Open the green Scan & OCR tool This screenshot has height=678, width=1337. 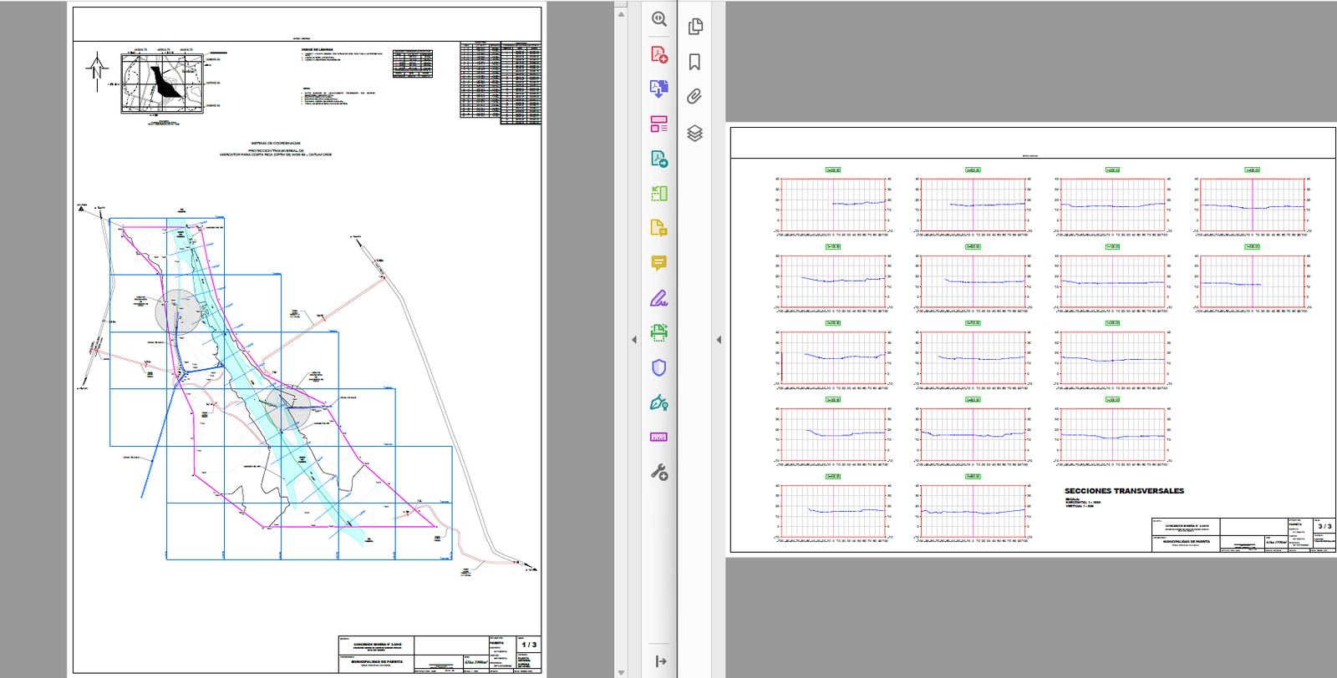pos(659,332)
